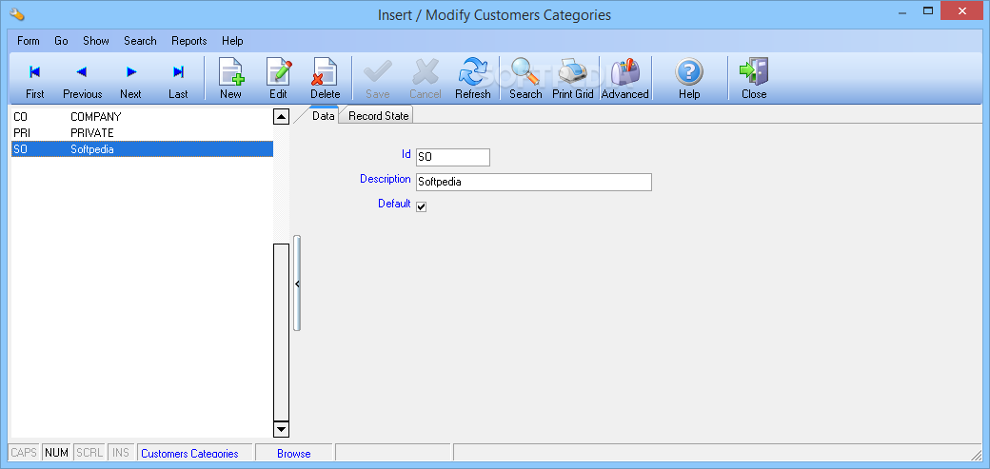Viewport: 990px width, 469px height.
Task: Create a New category record
Action: click(230, 79)
